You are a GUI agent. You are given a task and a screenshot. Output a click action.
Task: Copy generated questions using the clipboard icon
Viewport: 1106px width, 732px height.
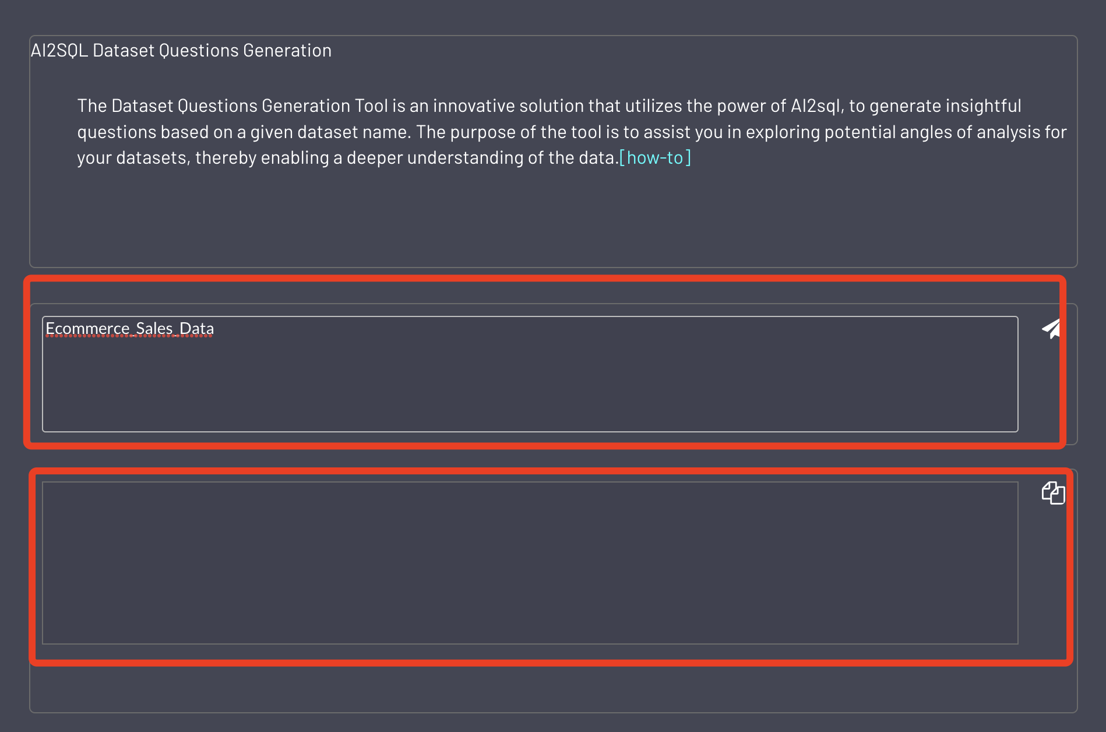pos(1053,493)
